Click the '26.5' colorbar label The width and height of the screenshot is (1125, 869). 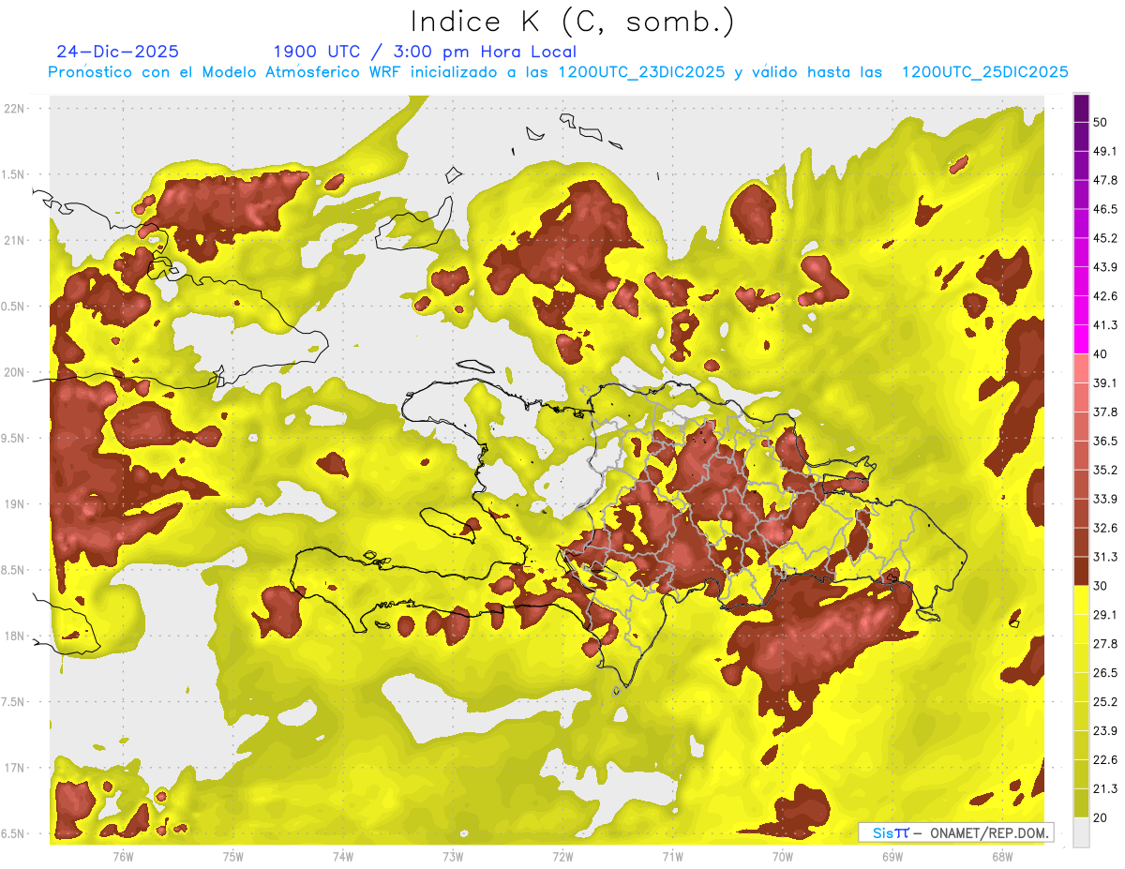(x=1105, y=673)
